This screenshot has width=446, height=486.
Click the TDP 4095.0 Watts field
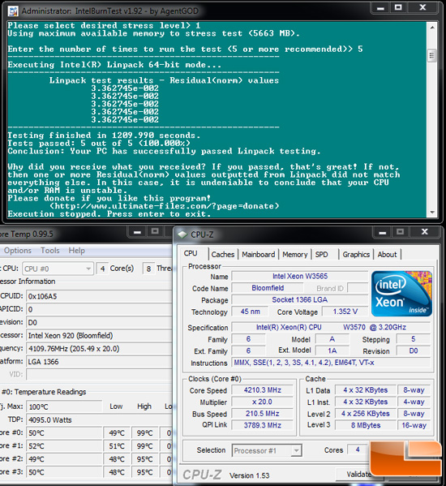99,420
